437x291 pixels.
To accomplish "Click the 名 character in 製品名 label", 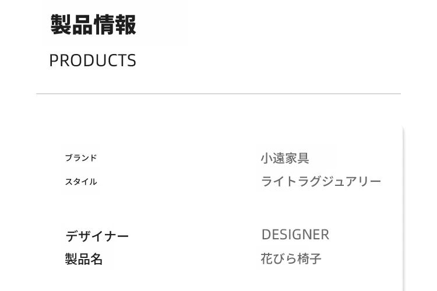I will (96, 259).
